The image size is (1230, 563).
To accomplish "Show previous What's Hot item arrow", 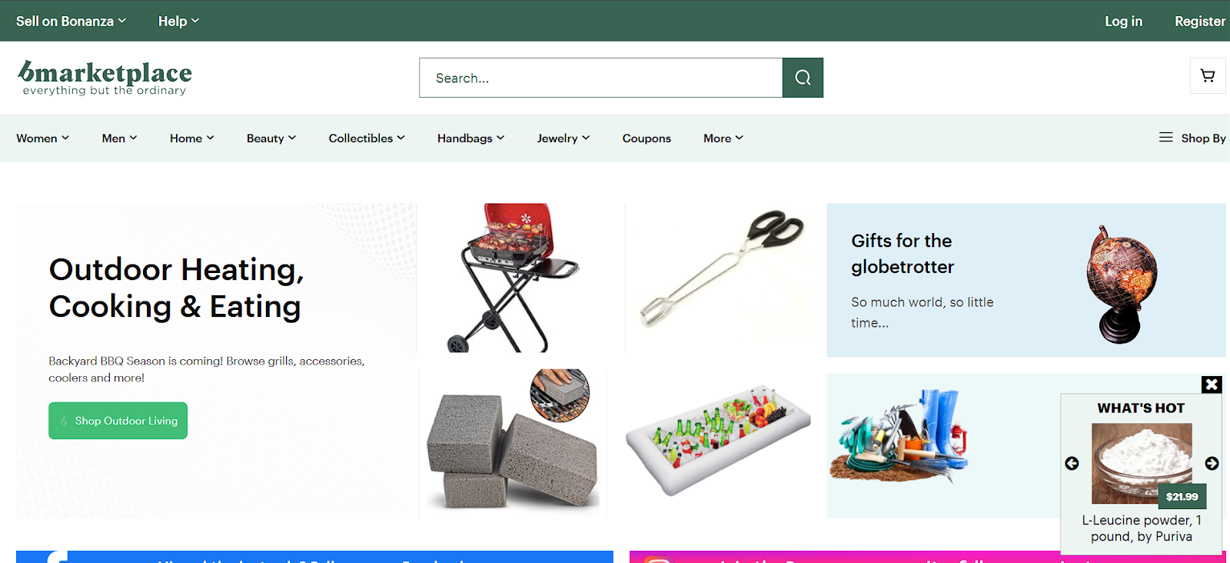I will [x=1072, y=463].
